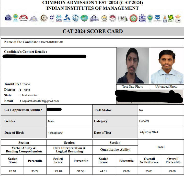
Task: Click the IIM Mumbai logo
Action: pyautogui.click(x=94, y=18)
